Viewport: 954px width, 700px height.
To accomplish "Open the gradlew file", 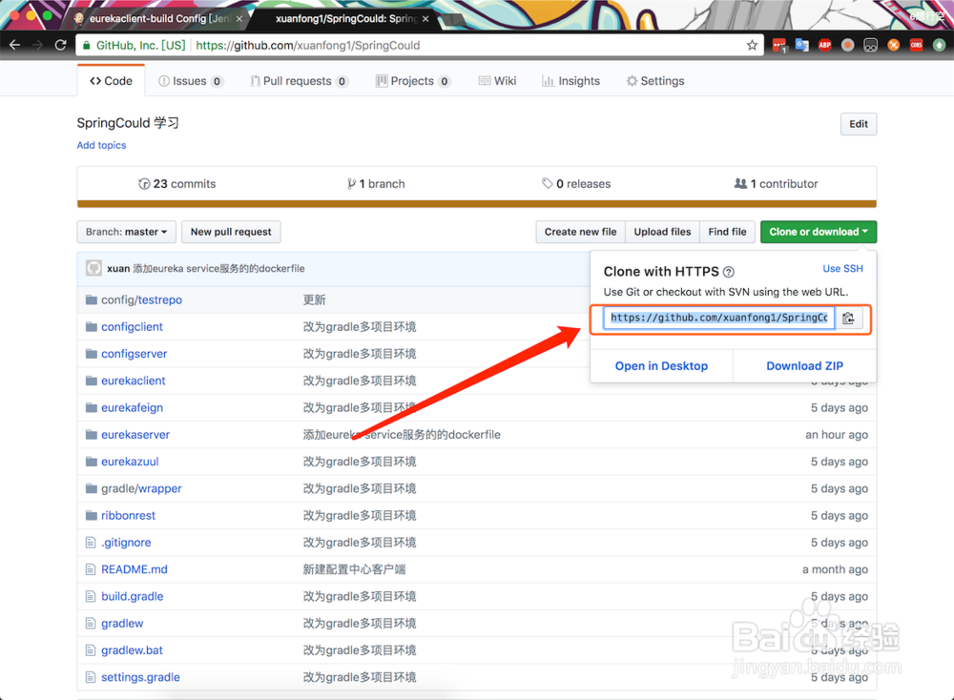I will tap(122, 624).
